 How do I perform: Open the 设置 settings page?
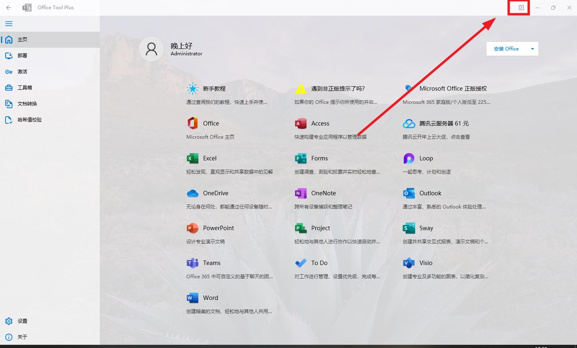coord(22,321)
